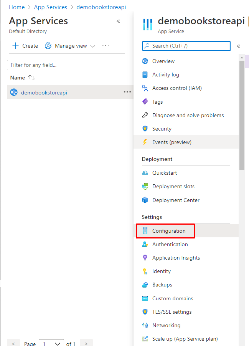Select Quickstart text under Deployment
This screenshot has height=346, width=249.
(x=165, y=173)
